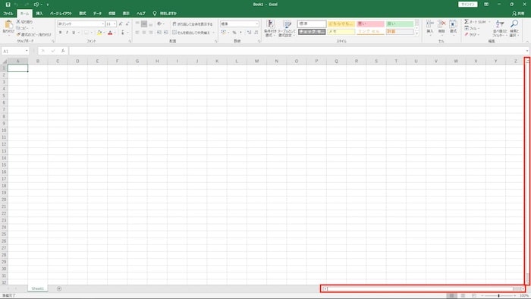Open the number format dropdown
Image resolution: width=531 pixels, height=299 pixels.
[256, 24]
